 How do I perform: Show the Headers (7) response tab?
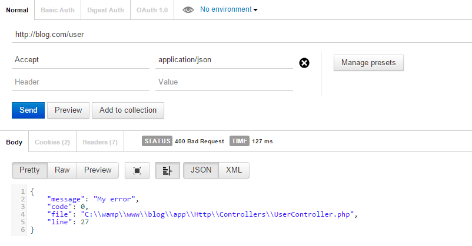coord(99,142)
